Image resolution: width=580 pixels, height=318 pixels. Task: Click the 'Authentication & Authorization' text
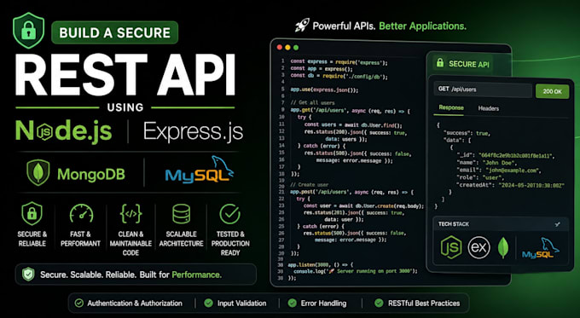click(135, 304)
